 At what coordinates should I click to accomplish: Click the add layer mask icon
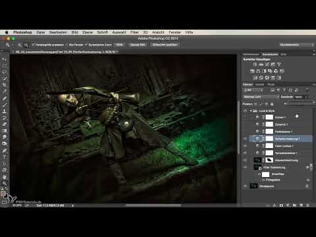281,205
